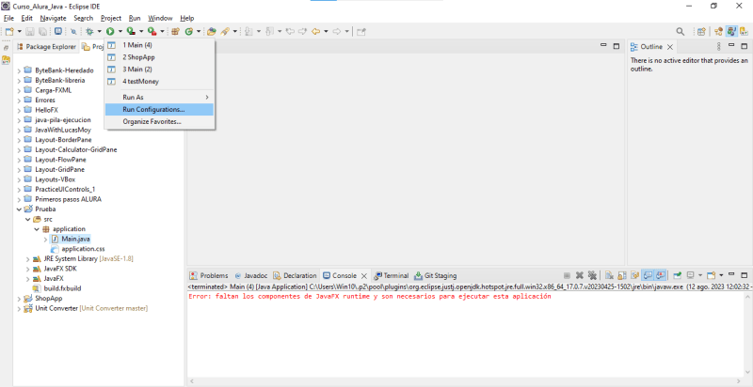This screenshot has width=753, height=387.
Task: Choose Organize Favorites... entry
Action: [159, 122]
